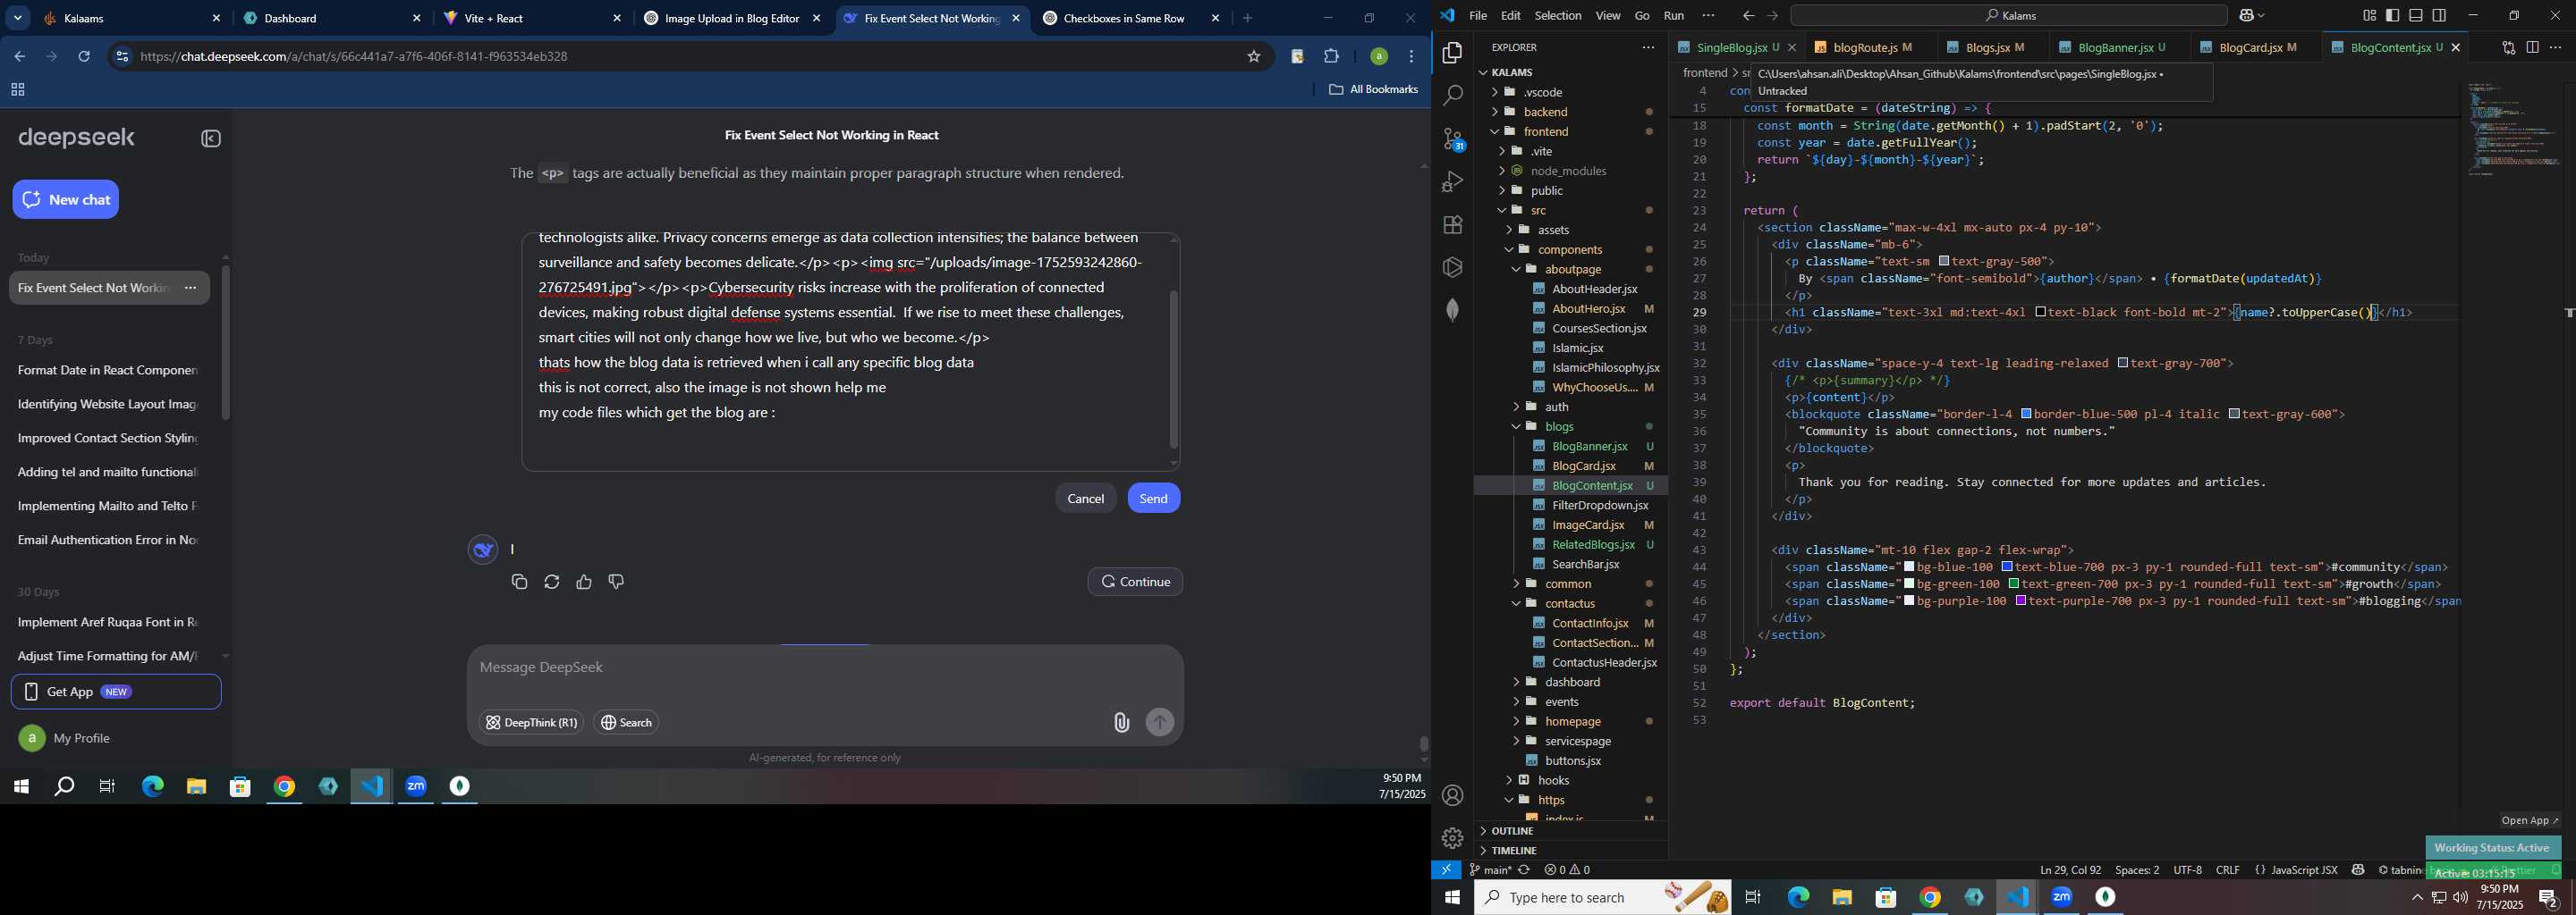The width and height of the screenshot is (2576, 915).
Task: Dislike the response with thumbs down
Action: 617,583
